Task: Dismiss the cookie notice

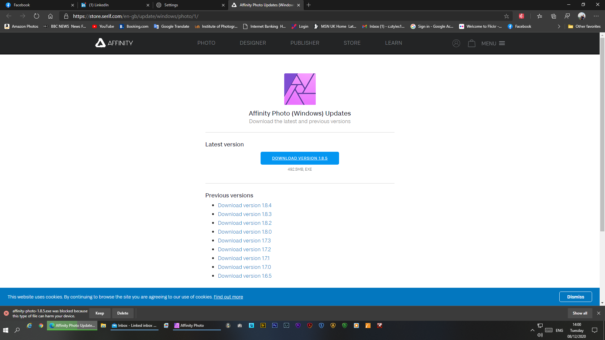Action: click(x=575, y=297)
